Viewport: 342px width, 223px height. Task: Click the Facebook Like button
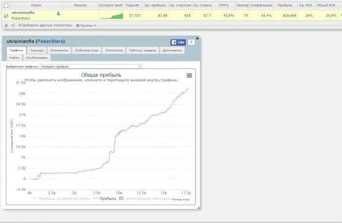coord(178,43)
